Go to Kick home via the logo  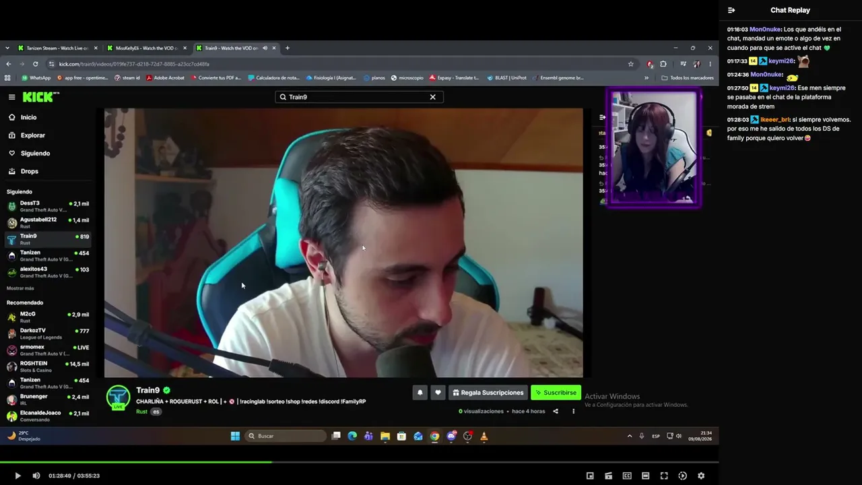[x=41, y=97]
